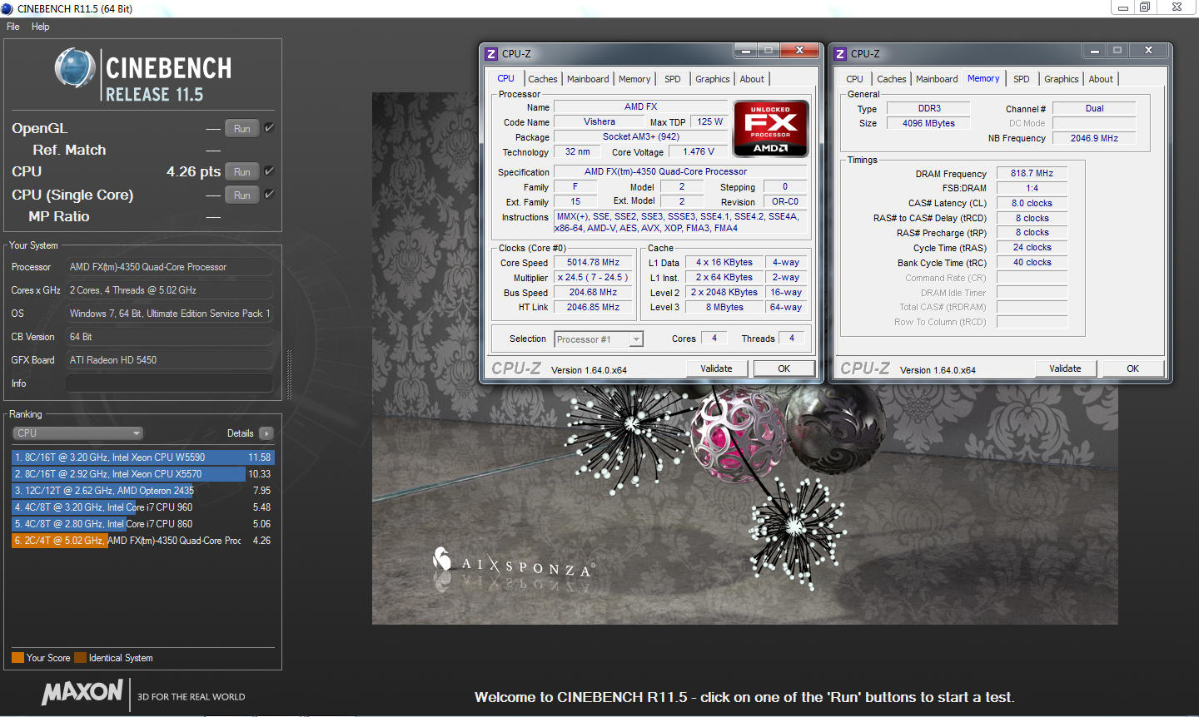1199x717 pixels.
Task: Toggle the CPU (Single Core) checkbox
Action: click(x=269, y=195)
